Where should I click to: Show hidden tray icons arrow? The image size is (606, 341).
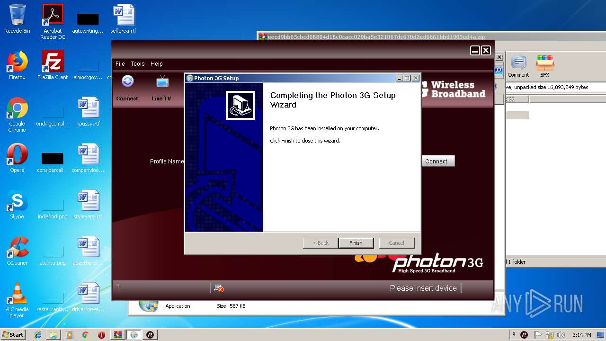(x=514, y=334)
